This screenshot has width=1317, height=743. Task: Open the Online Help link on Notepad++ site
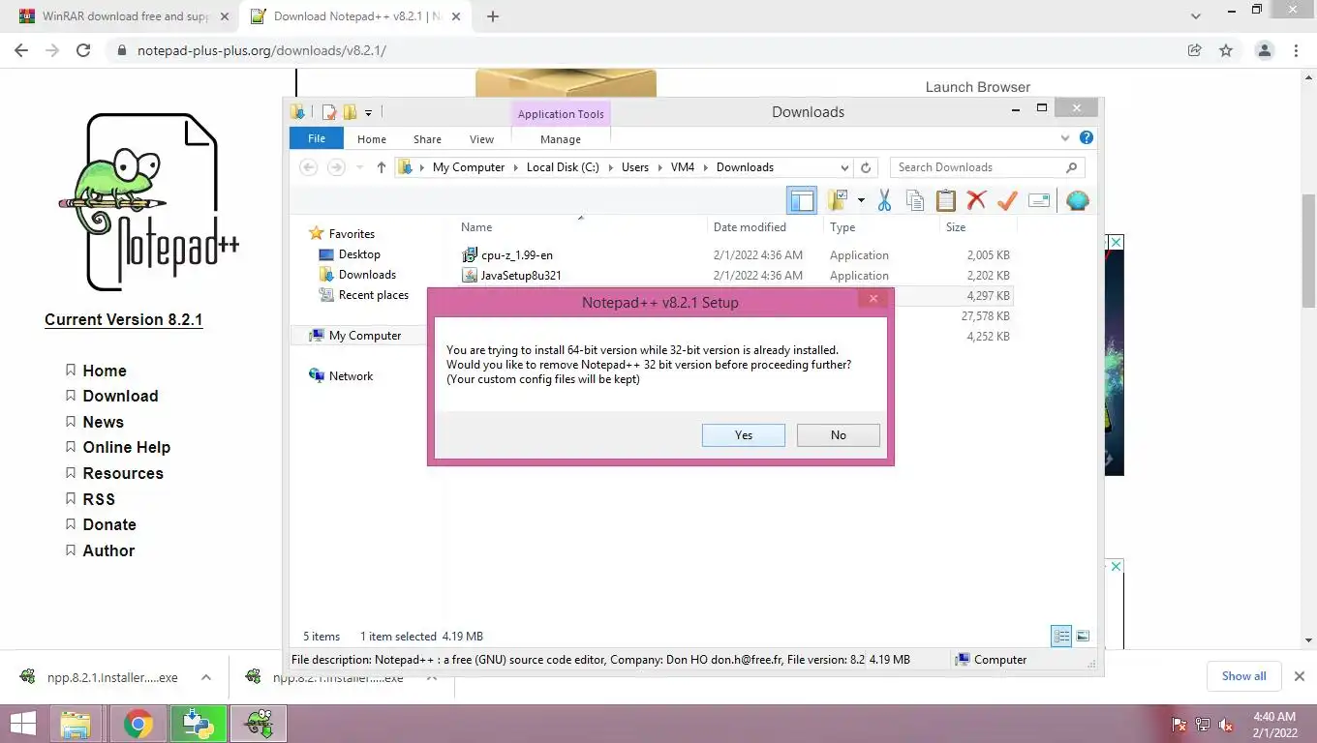(127, 447)
